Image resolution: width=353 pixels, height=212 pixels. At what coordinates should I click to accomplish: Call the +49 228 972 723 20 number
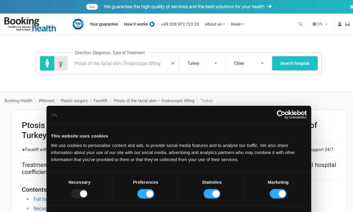coord(180,24)
